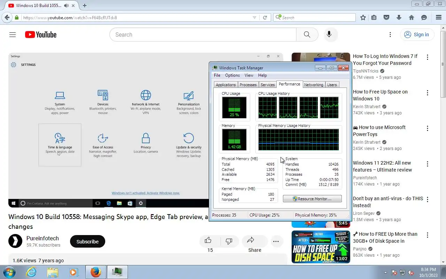Open options for How to Free Up Space video

point(428,93)
